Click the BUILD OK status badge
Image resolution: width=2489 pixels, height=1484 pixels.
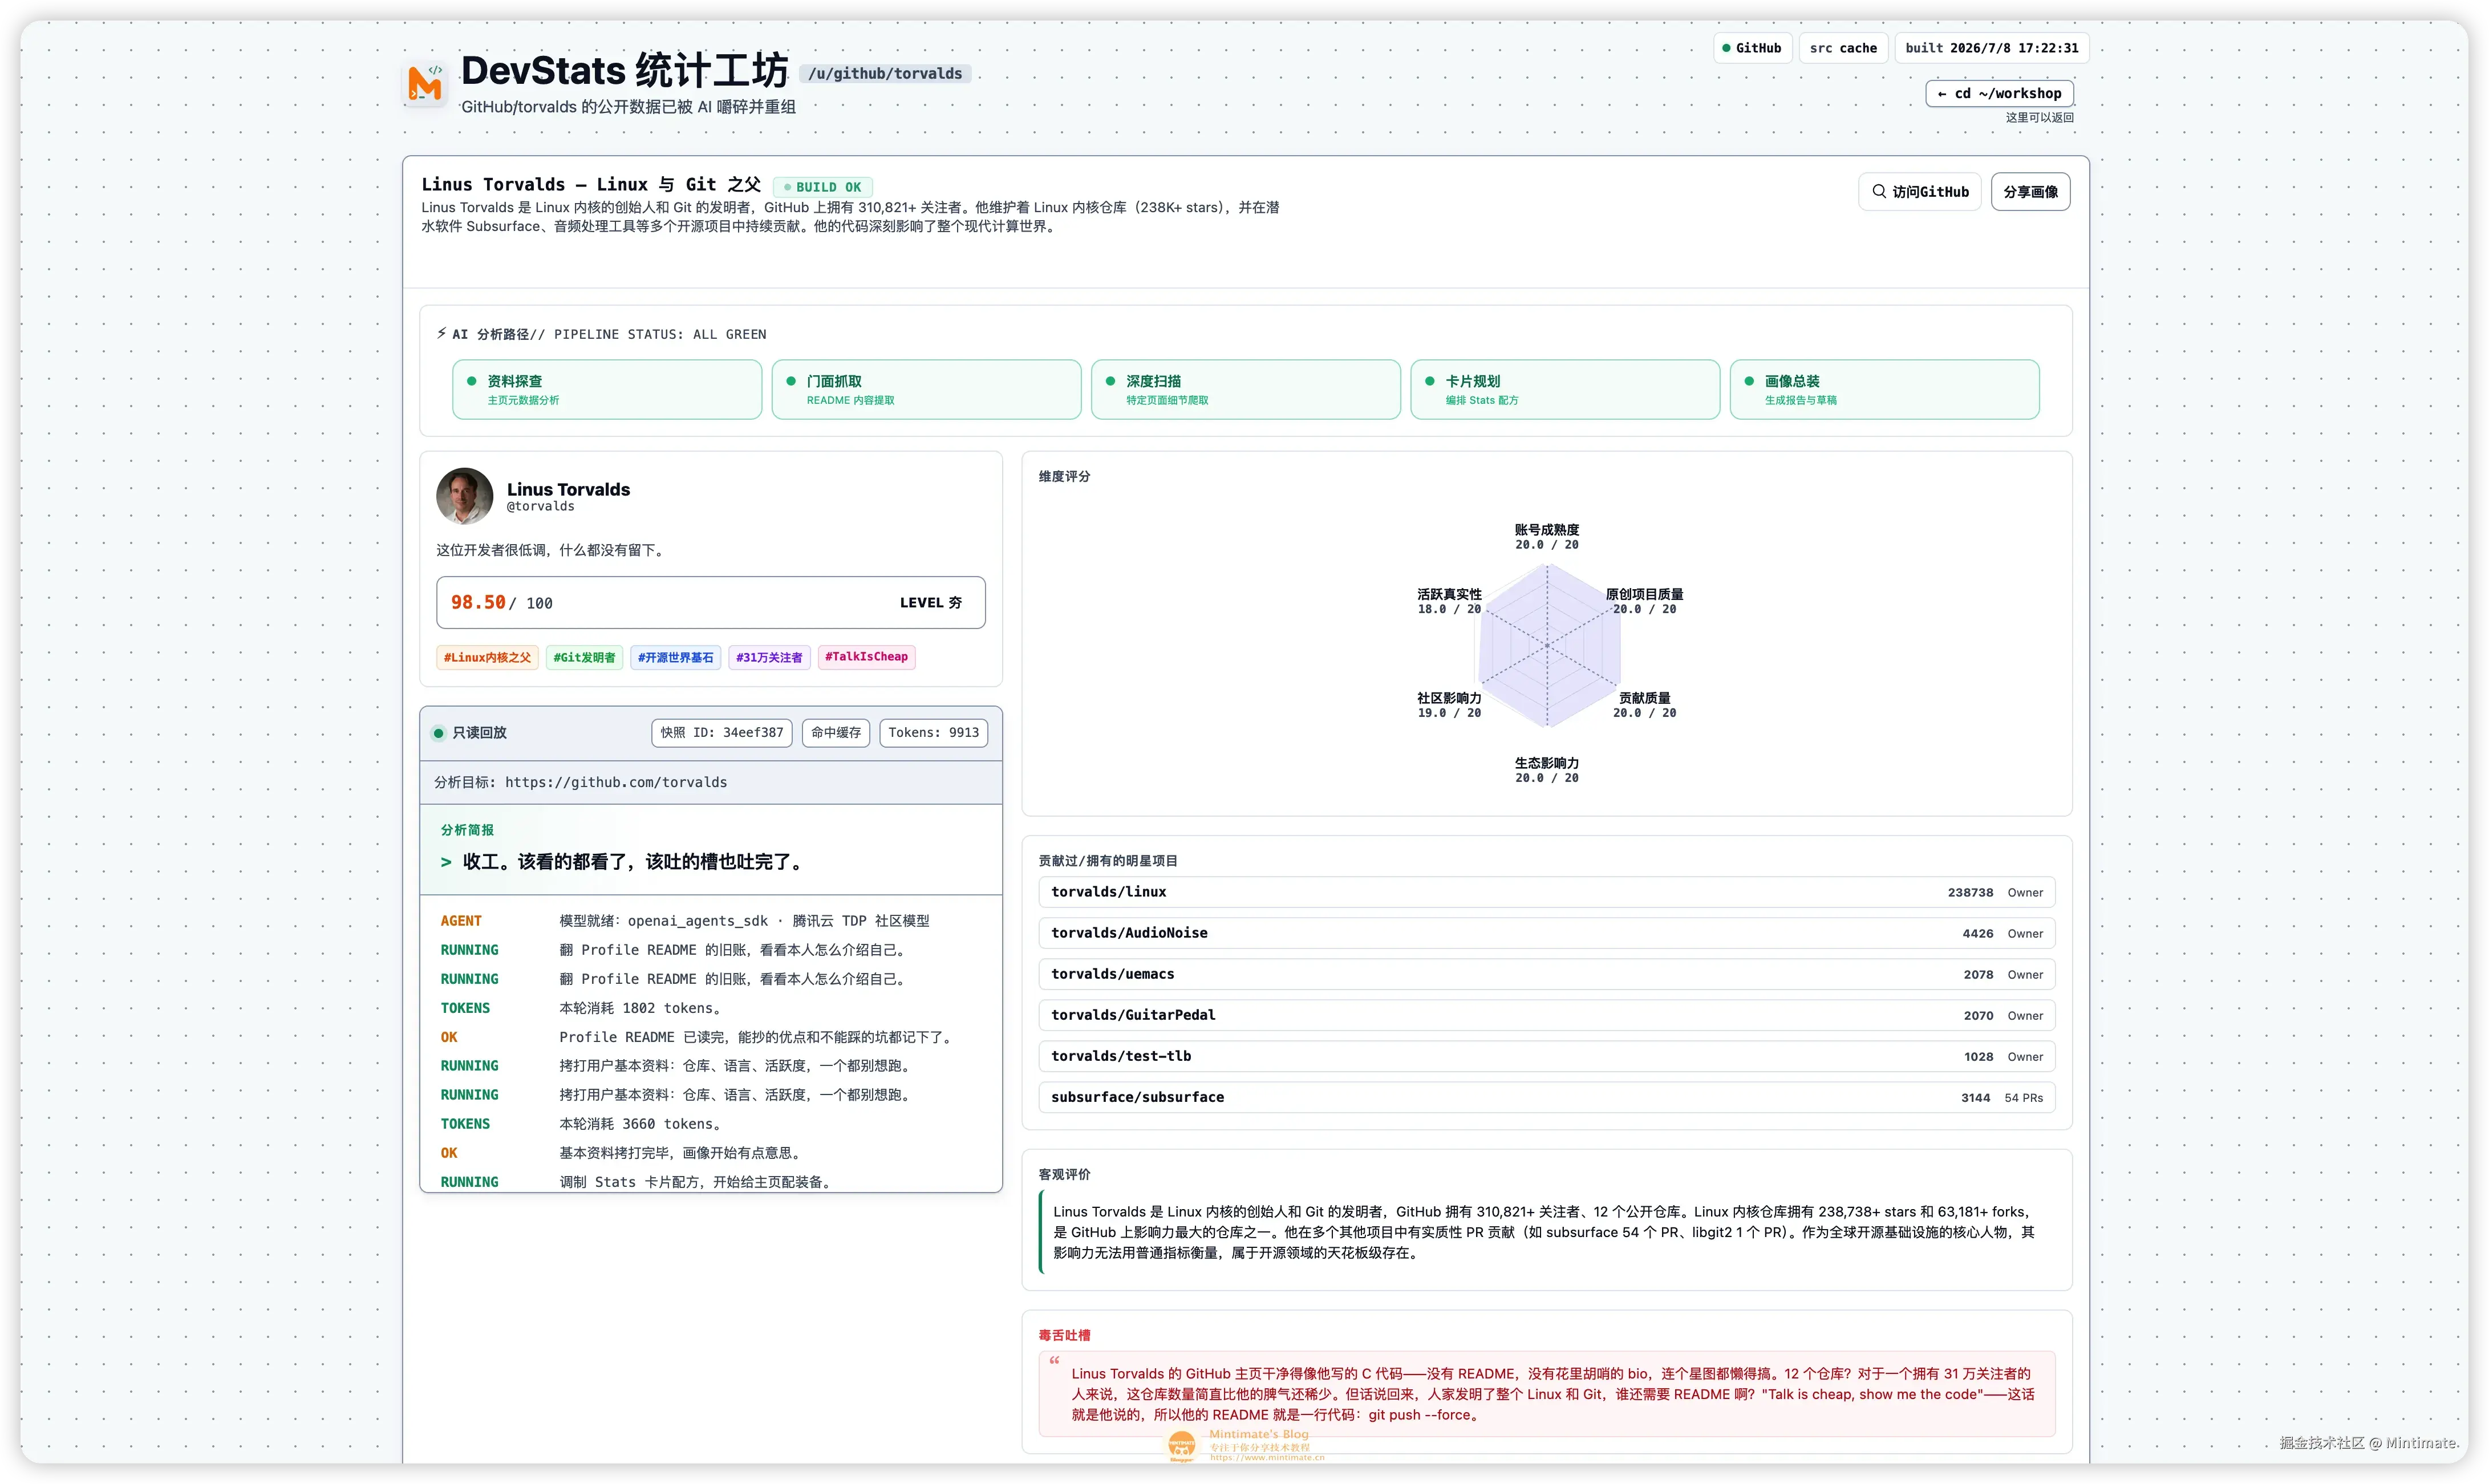point(822,187)
